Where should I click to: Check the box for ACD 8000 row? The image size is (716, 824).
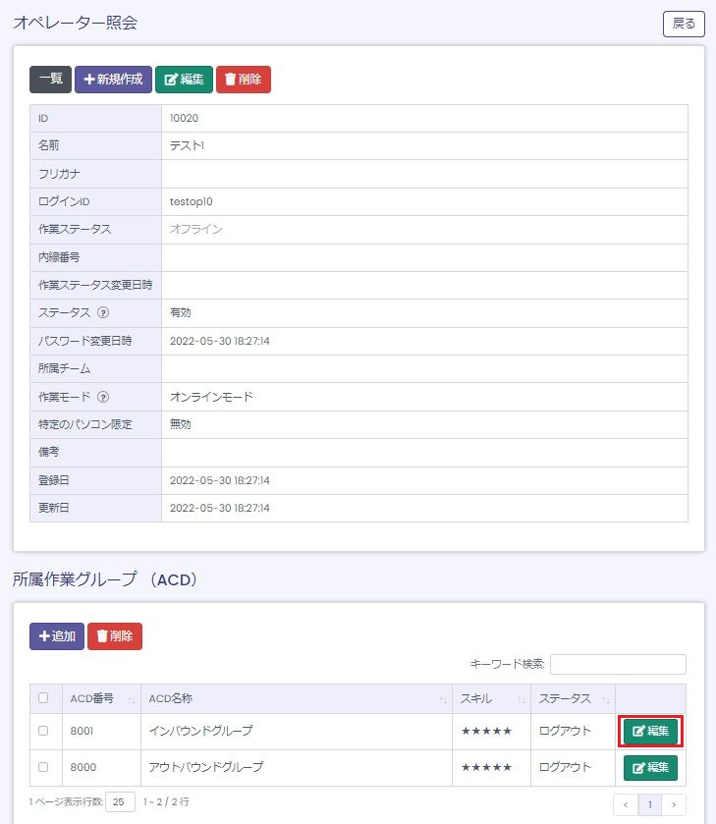pos(42,767)
